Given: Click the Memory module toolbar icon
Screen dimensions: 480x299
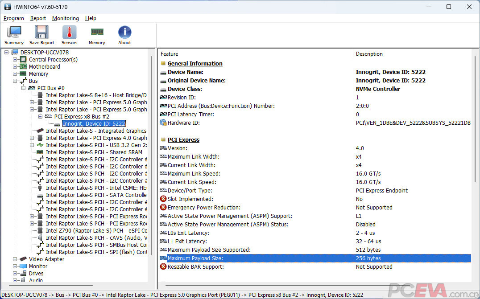Looking at the screenshot, I should pyautogui.click(x=97, y=33).
